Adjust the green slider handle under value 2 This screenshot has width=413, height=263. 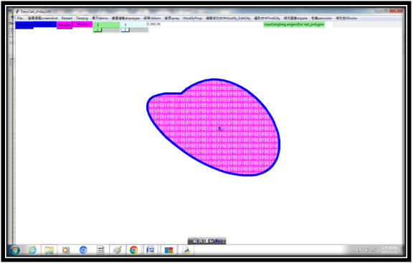click(x=98, y=30)
